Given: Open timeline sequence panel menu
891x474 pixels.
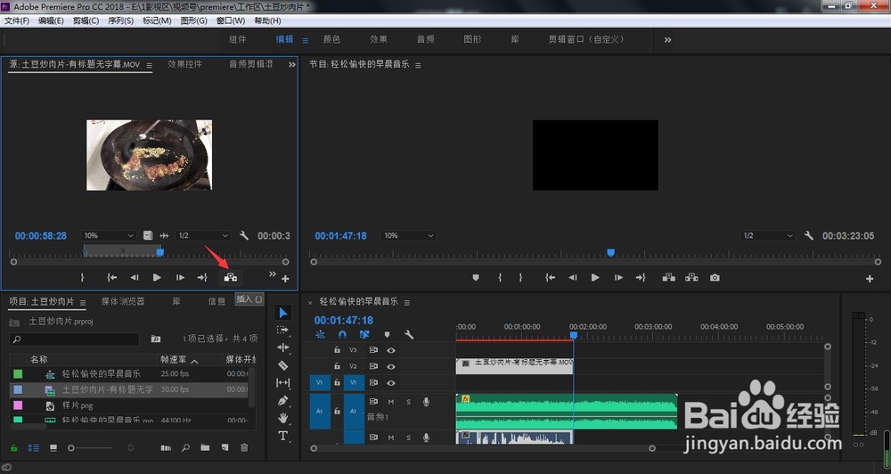Looking at the screenshot, I should click(407, 302).
